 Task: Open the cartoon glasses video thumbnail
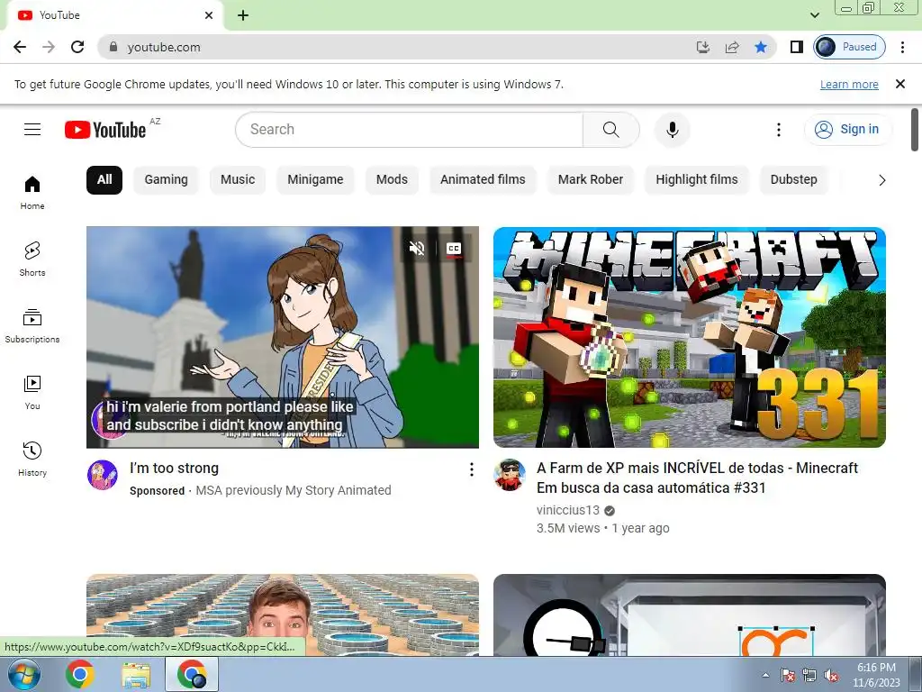689,615
